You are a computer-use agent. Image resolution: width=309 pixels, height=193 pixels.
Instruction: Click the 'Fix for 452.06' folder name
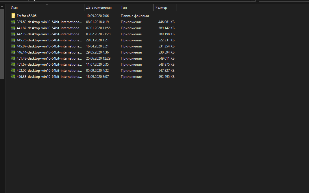27,16
